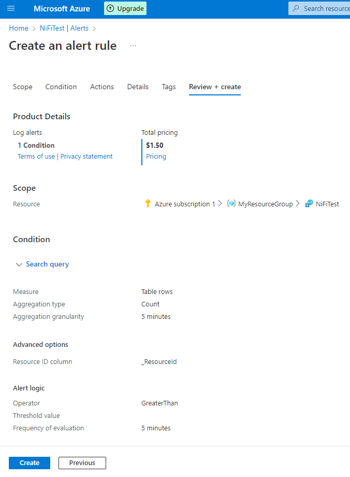Open the Privacy statement link
The height and width of the screenshot is (477, 350).
point(86,157)
